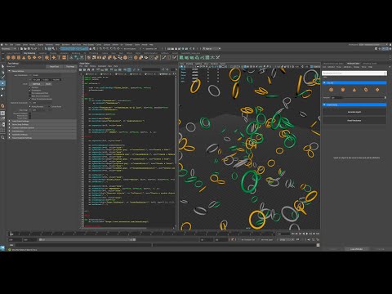Toggle the Orientation checkbox under Pivot
The width and height of the screenshot is (392, 294).
coord(30,90)
